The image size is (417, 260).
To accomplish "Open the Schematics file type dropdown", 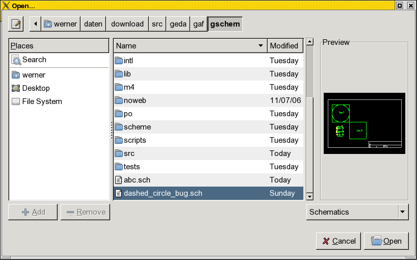I will [x=403, y=212].
